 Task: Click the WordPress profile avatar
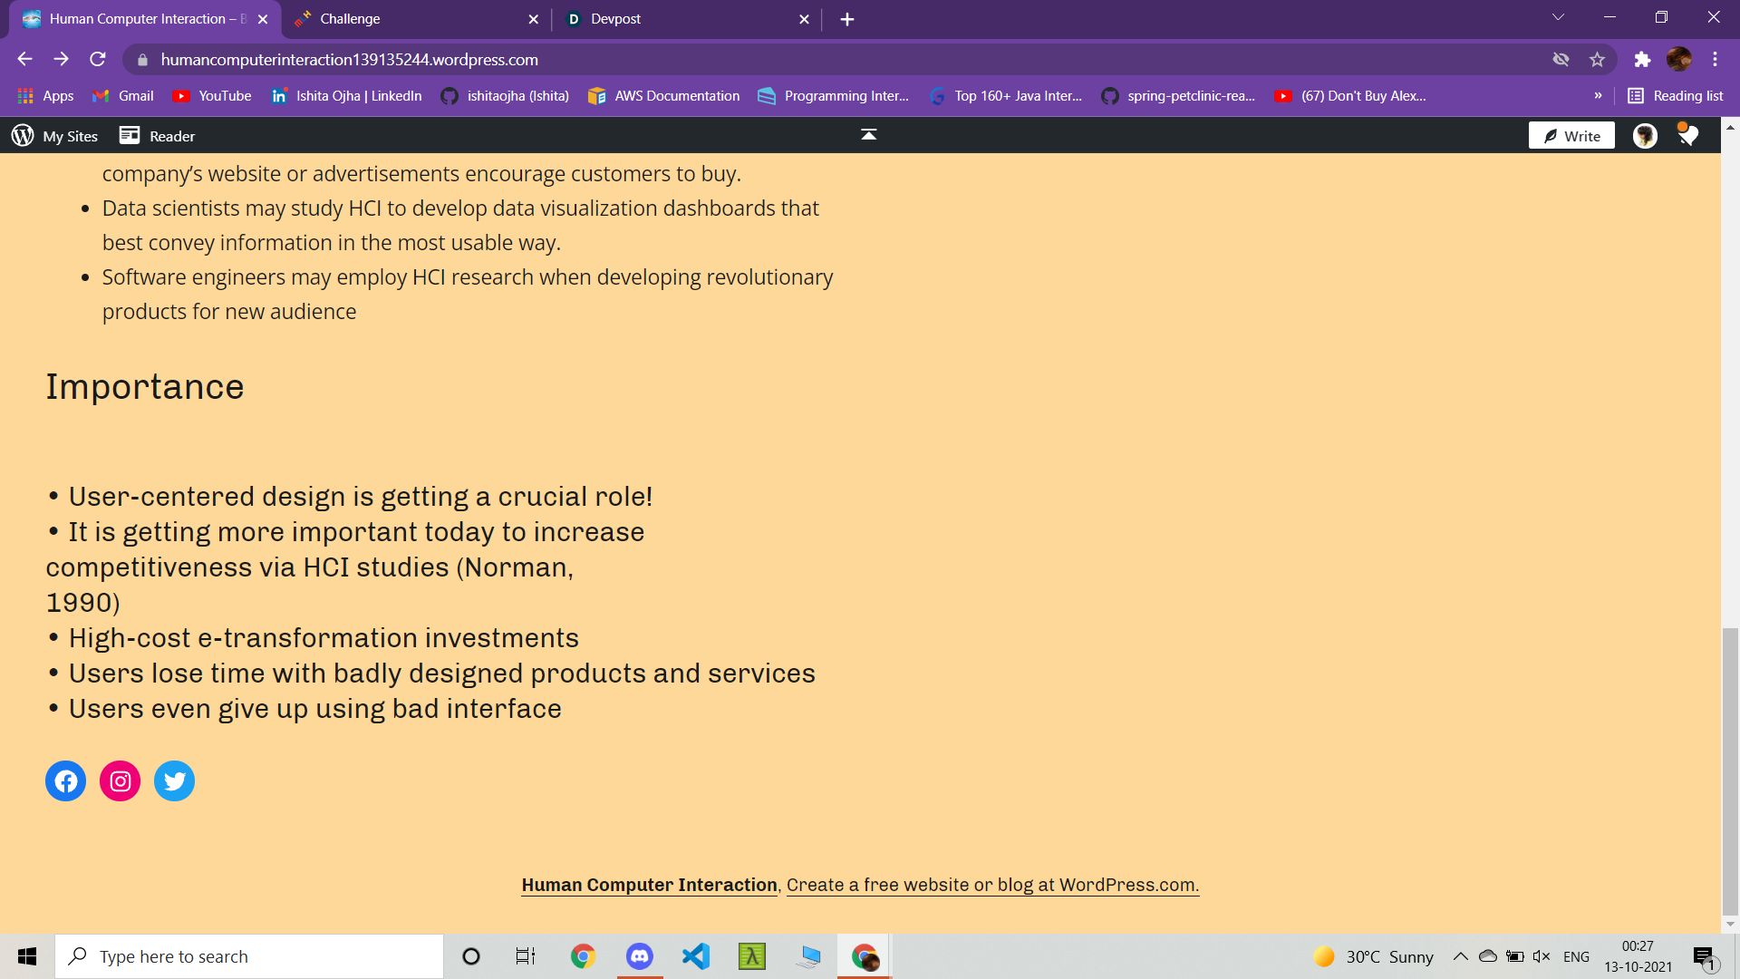[1645, 136]
